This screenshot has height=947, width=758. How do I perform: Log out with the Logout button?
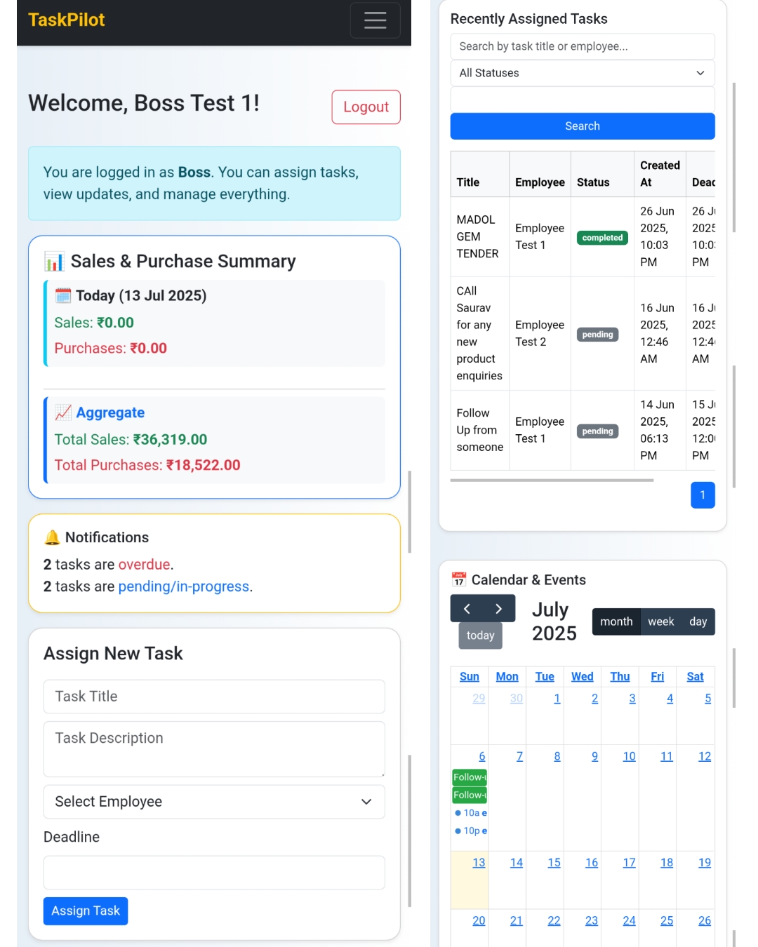366,107
